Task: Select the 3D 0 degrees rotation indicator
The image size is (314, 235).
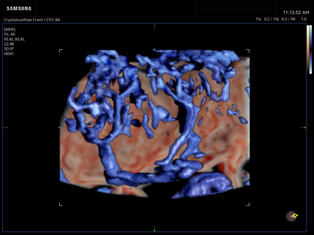Action: pos(9,48)
